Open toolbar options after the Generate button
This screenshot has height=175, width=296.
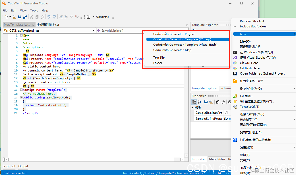pyautogui.click(x=113, y=18)
